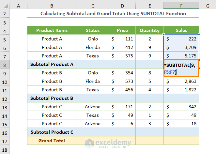Click the Subtotal Product A cell

pos(52,64)
